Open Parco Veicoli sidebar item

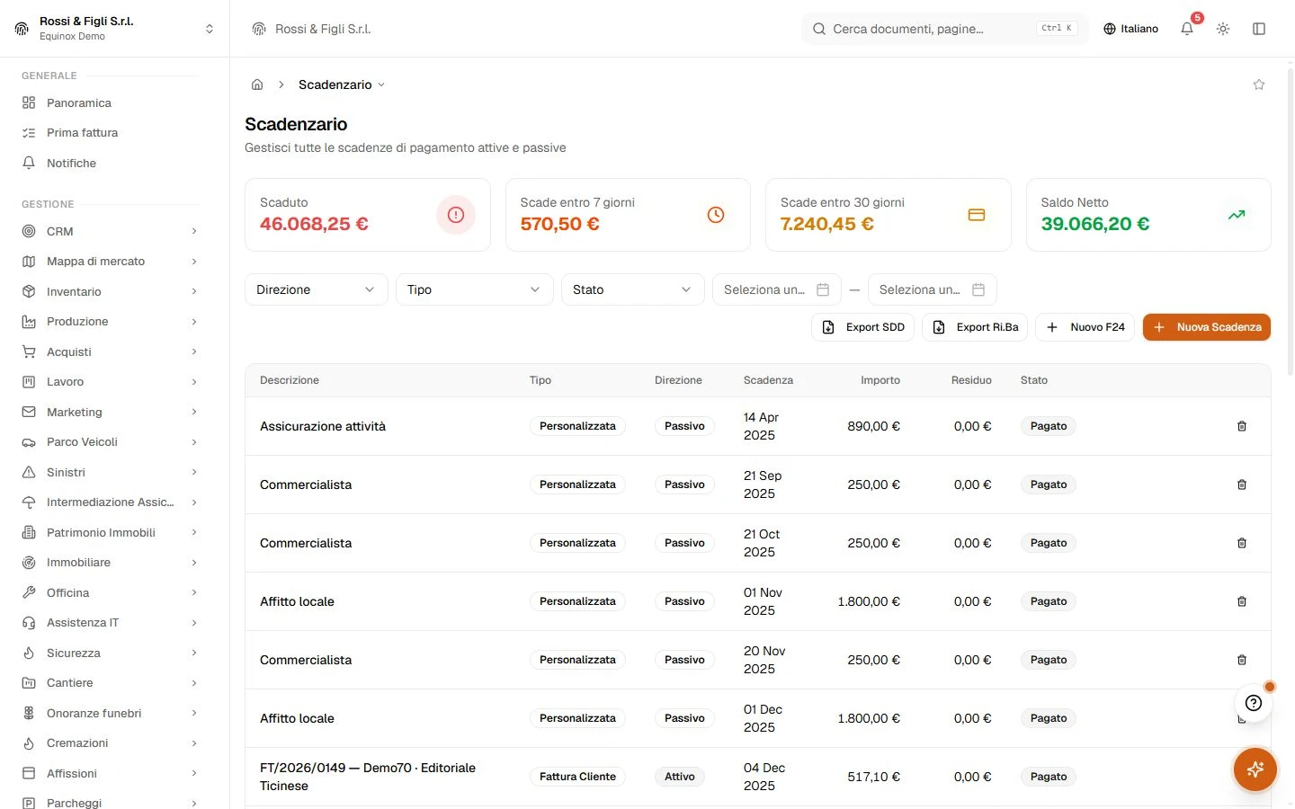click(x=110, y=442)
